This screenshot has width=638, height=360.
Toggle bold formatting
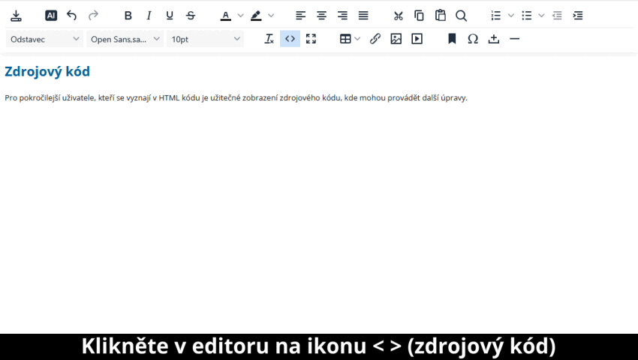point(128,16)
